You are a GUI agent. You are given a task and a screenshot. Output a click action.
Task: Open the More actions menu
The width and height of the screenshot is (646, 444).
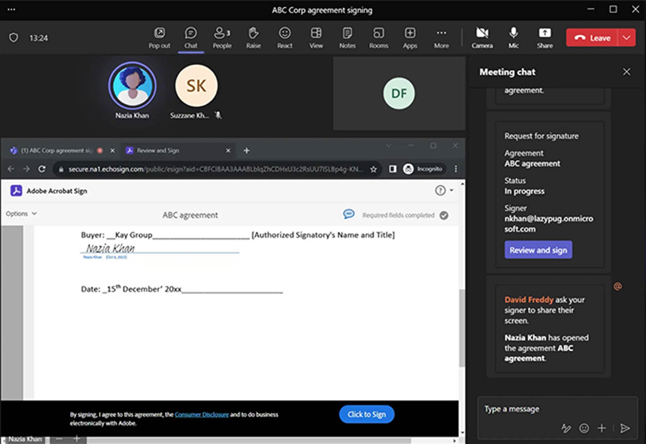[441, 38]
